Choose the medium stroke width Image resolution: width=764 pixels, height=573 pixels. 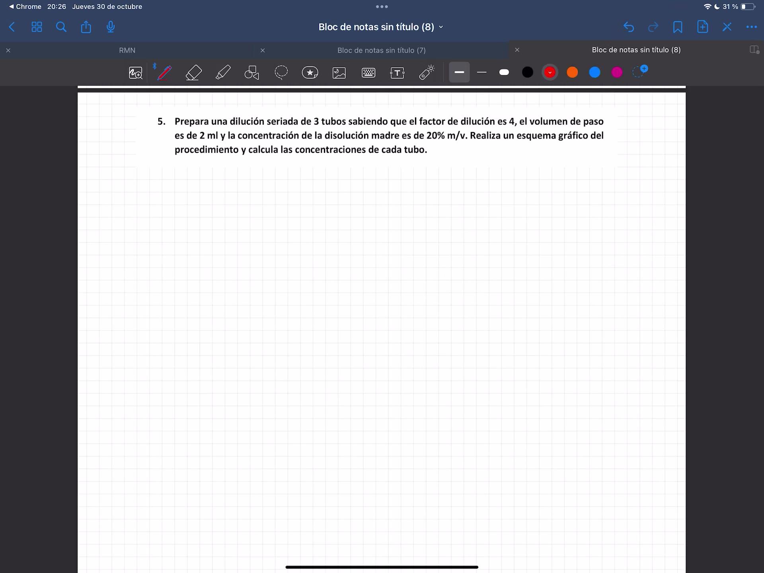pyautogui.click(x=481, y=72)
